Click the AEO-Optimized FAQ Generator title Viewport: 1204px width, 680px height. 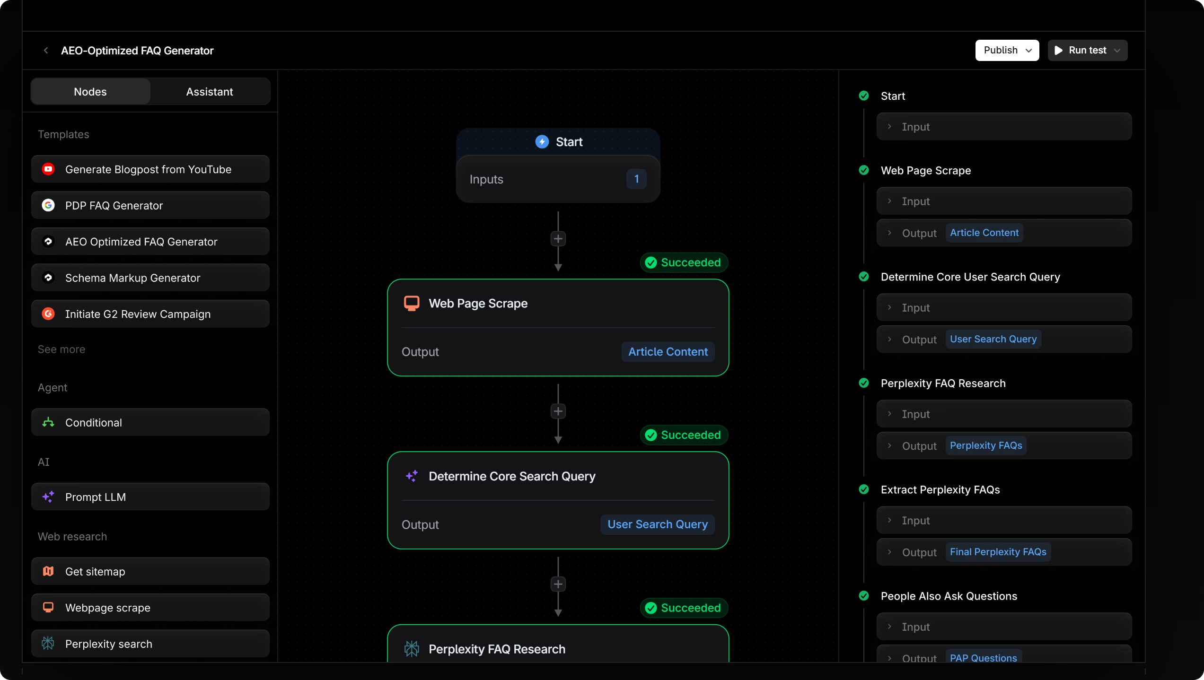pos(137,51)
